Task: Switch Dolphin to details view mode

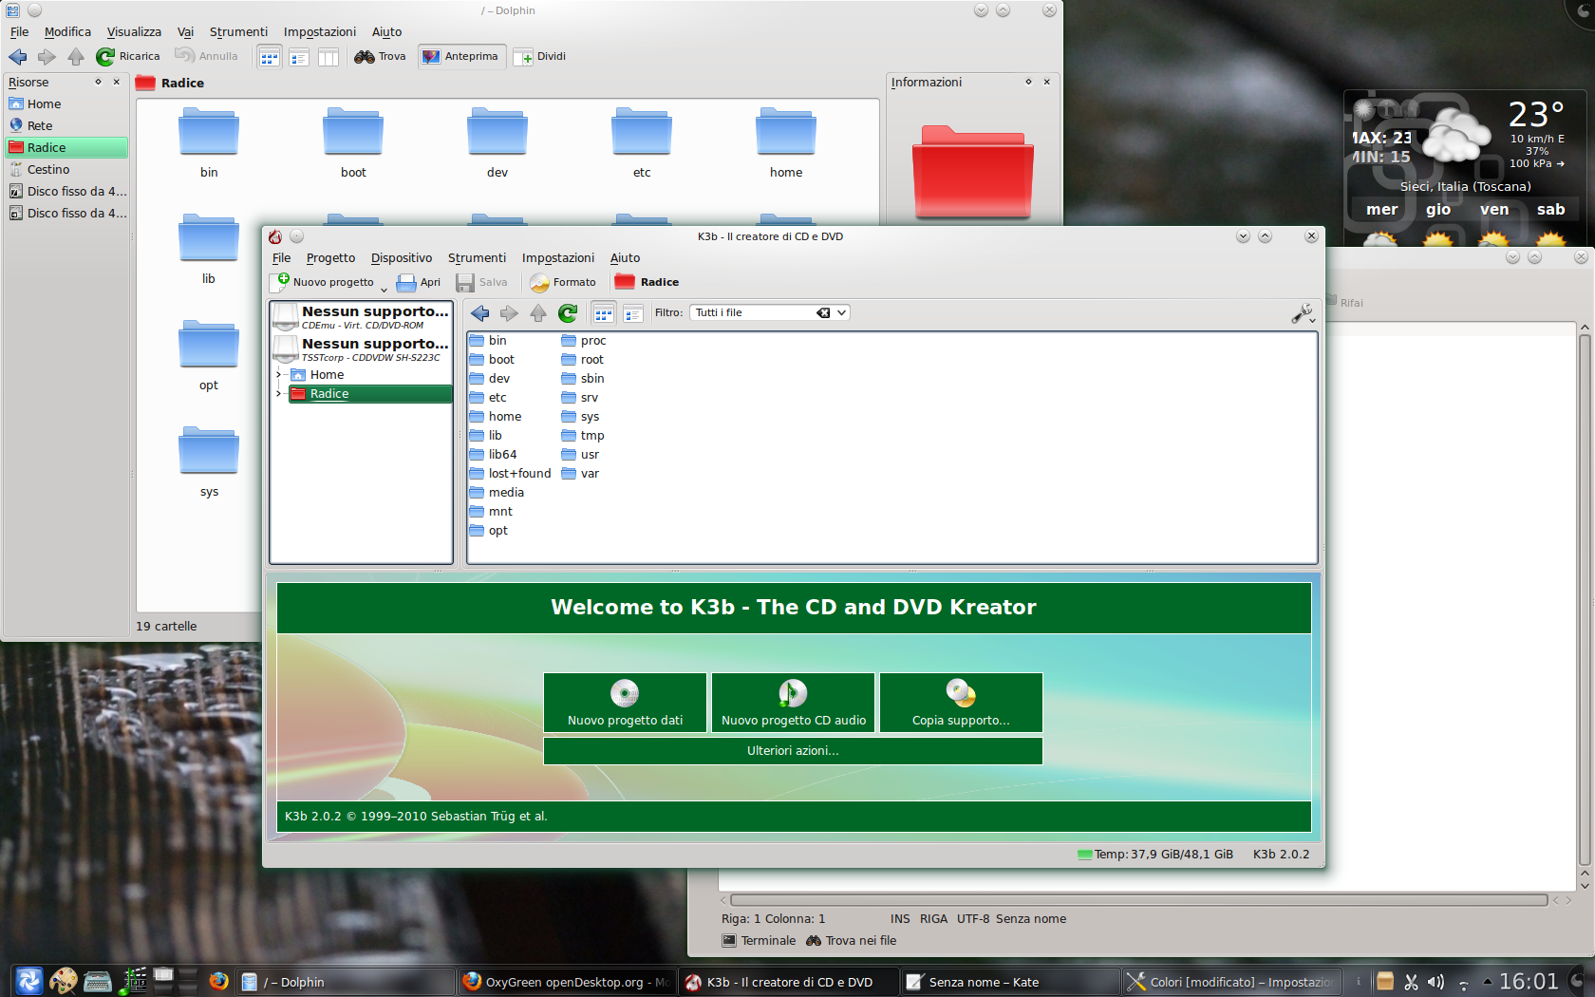Action: tap(299, 57)
